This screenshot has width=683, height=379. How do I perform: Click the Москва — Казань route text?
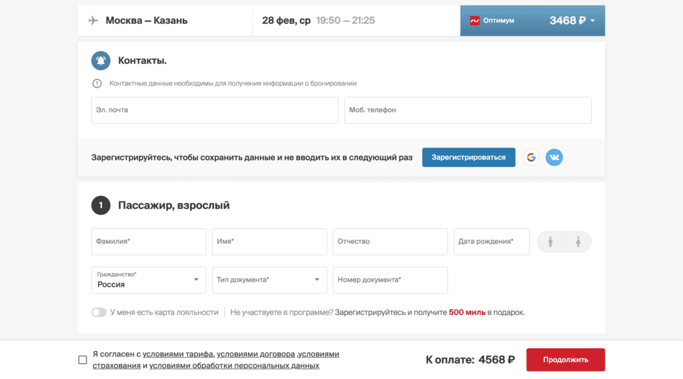tap(146, 21)
